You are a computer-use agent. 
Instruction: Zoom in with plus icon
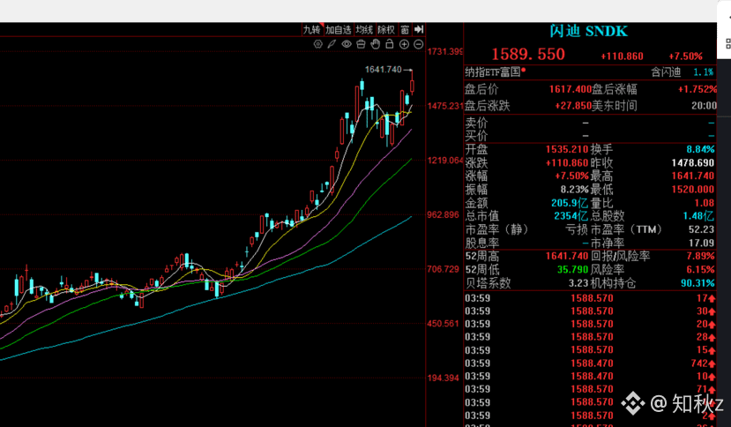(404, 44)
